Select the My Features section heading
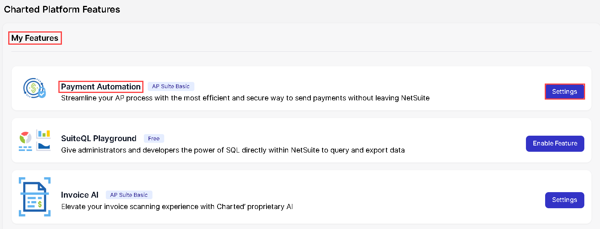The image size is (600, 229). 35,38
